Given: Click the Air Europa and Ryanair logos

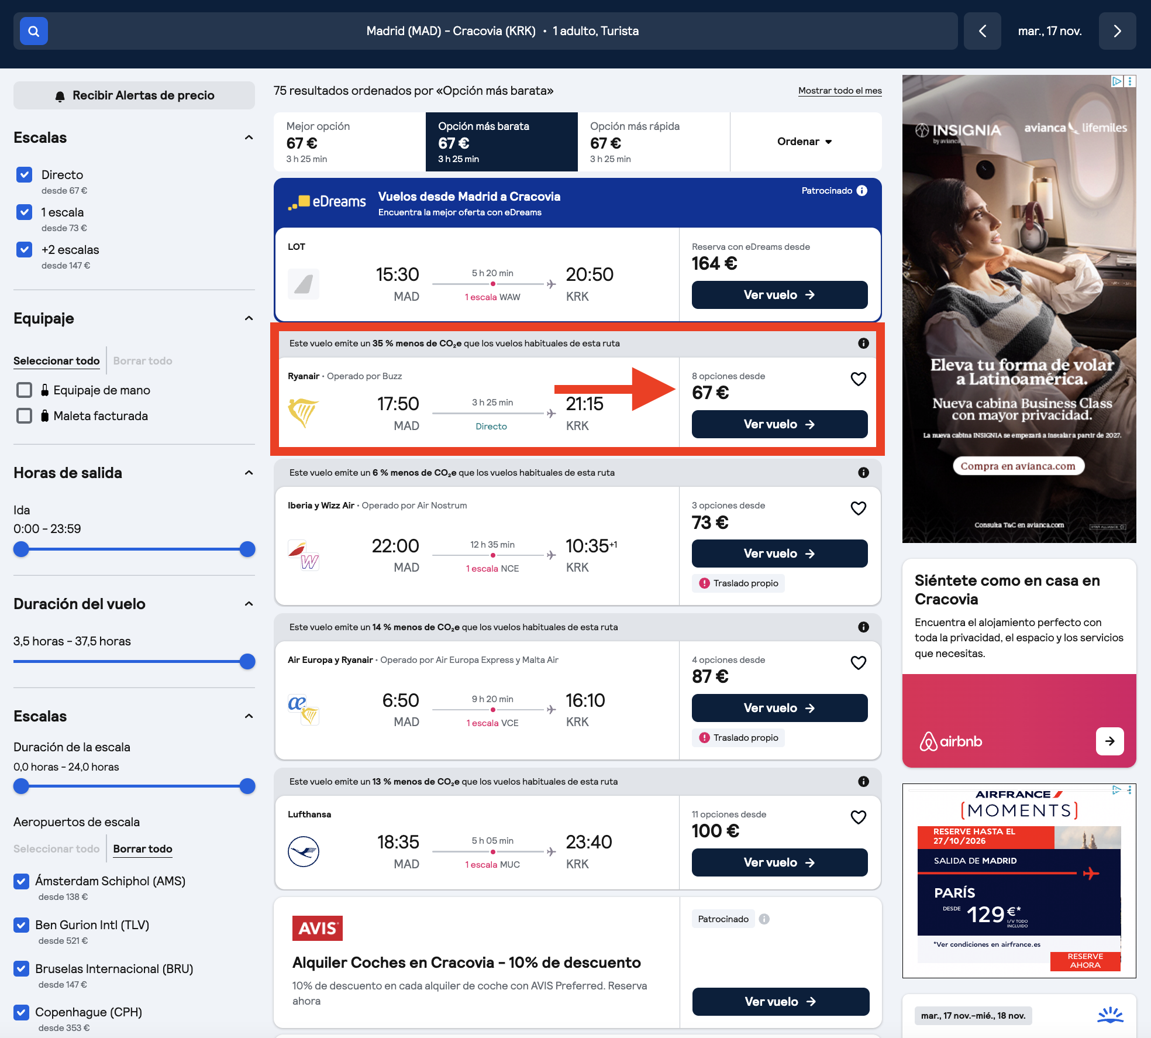Looking at the screenshot, I should (x=304, y=709).
